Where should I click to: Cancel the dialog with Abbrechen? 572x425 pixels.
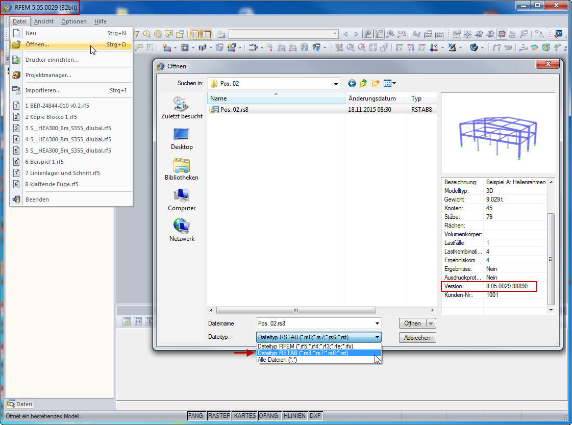[x=417, y=337]
